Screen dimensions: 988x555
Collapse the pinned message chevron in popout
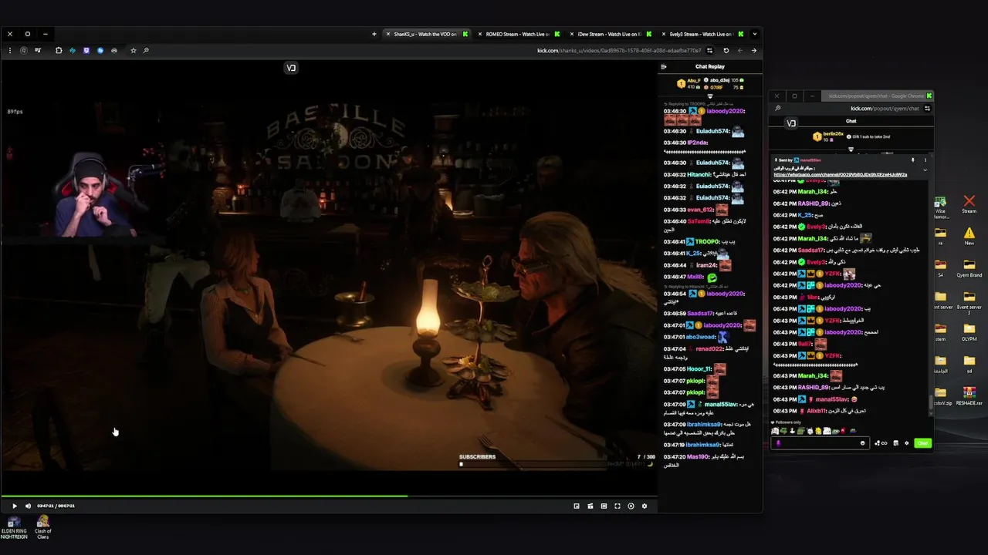925,170
